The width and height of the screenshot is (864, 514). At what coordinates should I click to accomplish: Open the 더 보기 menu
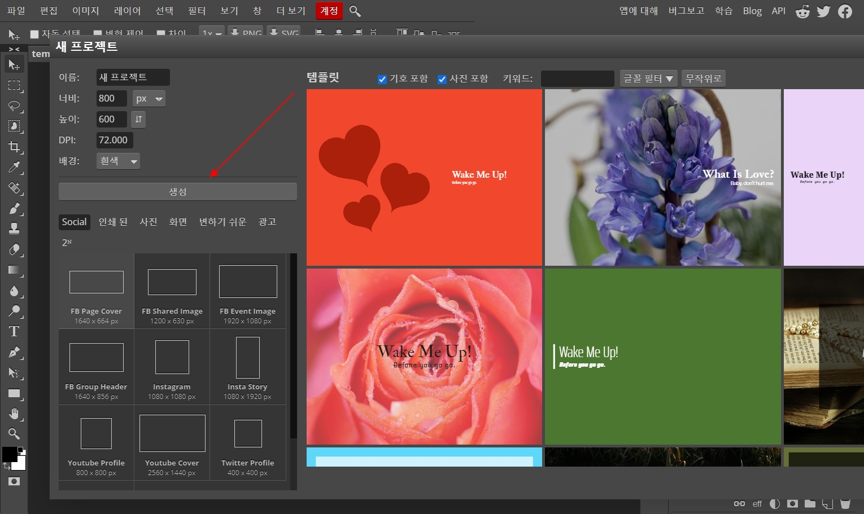pos(291,11)
